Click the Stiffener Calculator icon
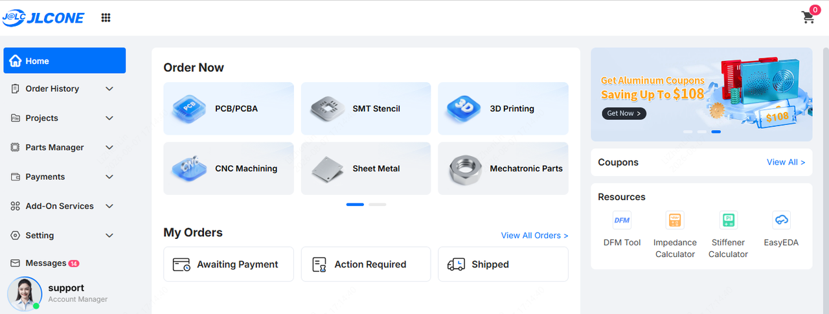This screenshot has height=314, width=829. point(729,220)
